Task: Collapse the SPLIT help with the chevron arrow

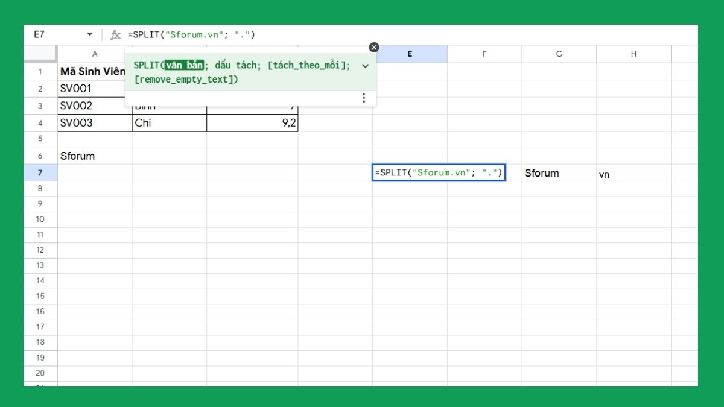Action: 364,66
